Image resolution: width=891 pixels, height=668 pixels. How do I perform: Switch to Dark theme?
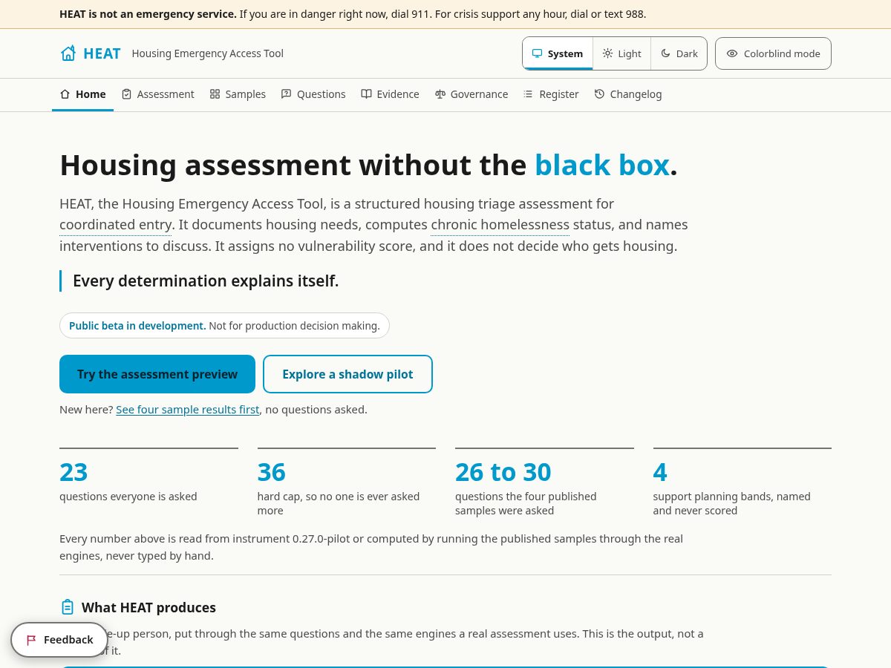[679, 53]
